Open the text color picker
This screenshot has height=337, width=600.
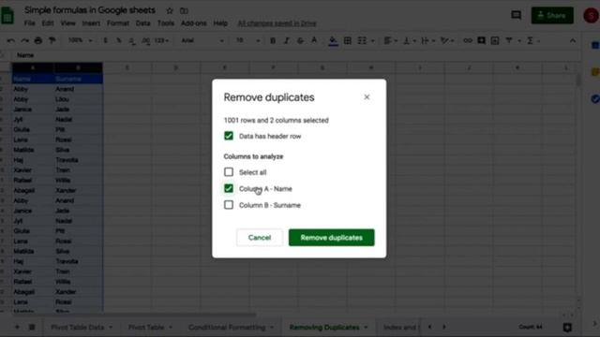pos(314,40)
